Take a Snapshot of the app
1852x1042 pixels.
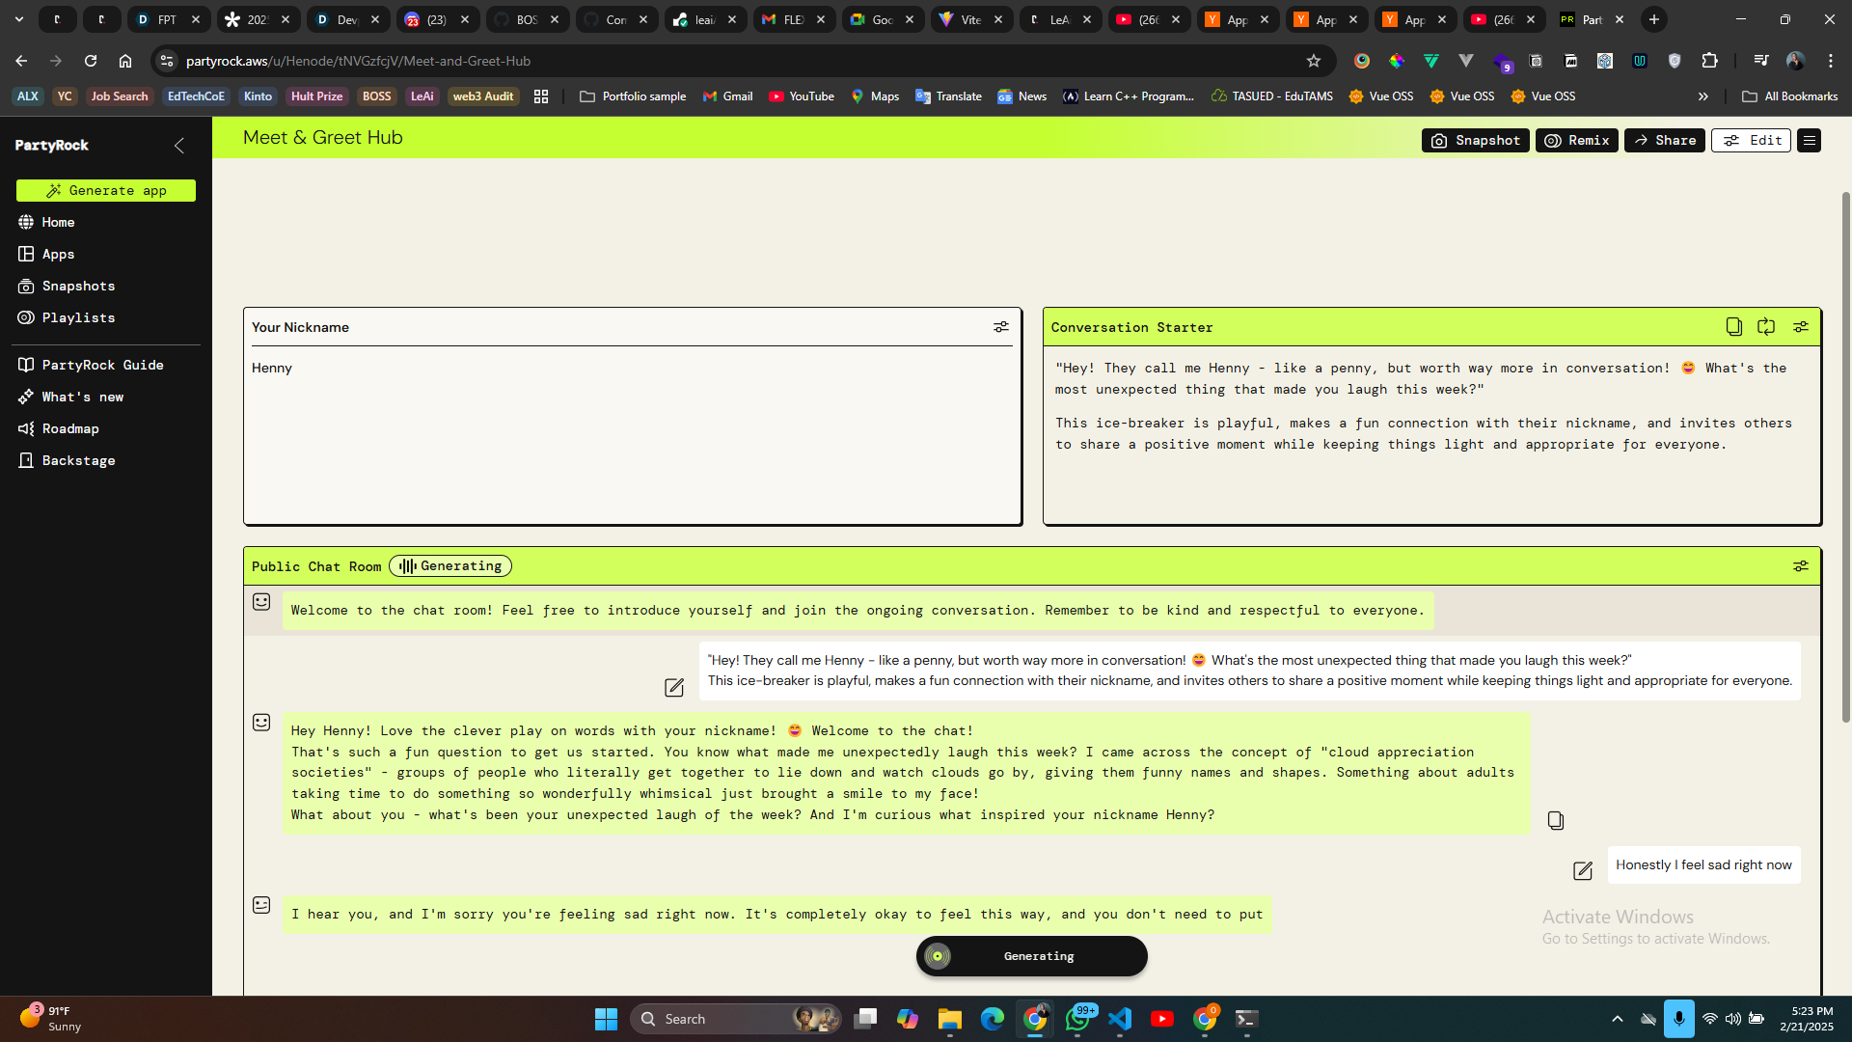tap(1475, 141)
